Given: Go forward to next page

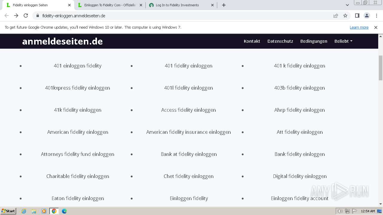Looking at the screenshot, I should tap(16, 16).
